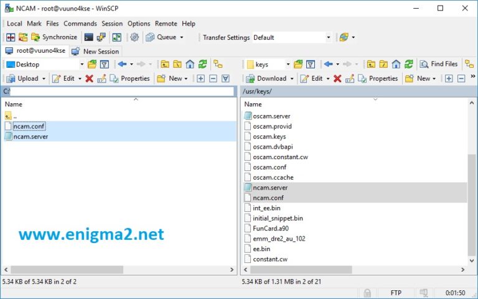
Task: Click the local Properties button
Action: pos(130,78)
